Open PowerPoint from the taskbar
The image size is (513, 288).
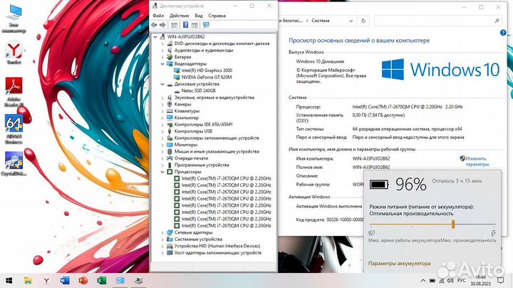(83, 281)
